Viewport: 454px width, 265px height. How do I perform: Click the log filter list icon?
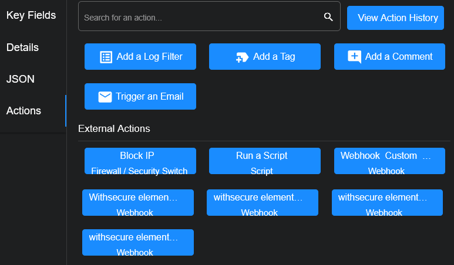click(106, 57)
